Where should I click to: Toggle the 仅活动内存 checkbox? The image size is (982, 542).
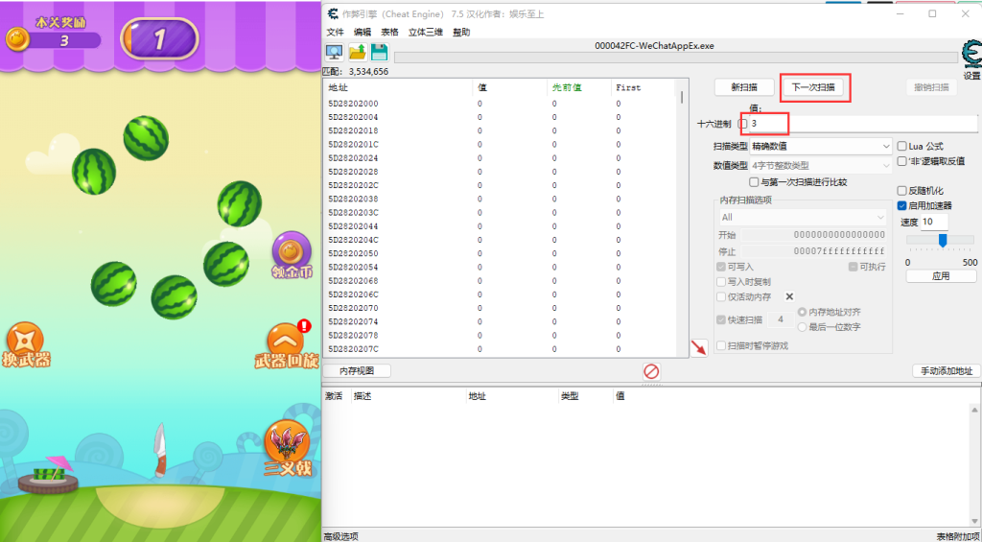tap(721, 297)
